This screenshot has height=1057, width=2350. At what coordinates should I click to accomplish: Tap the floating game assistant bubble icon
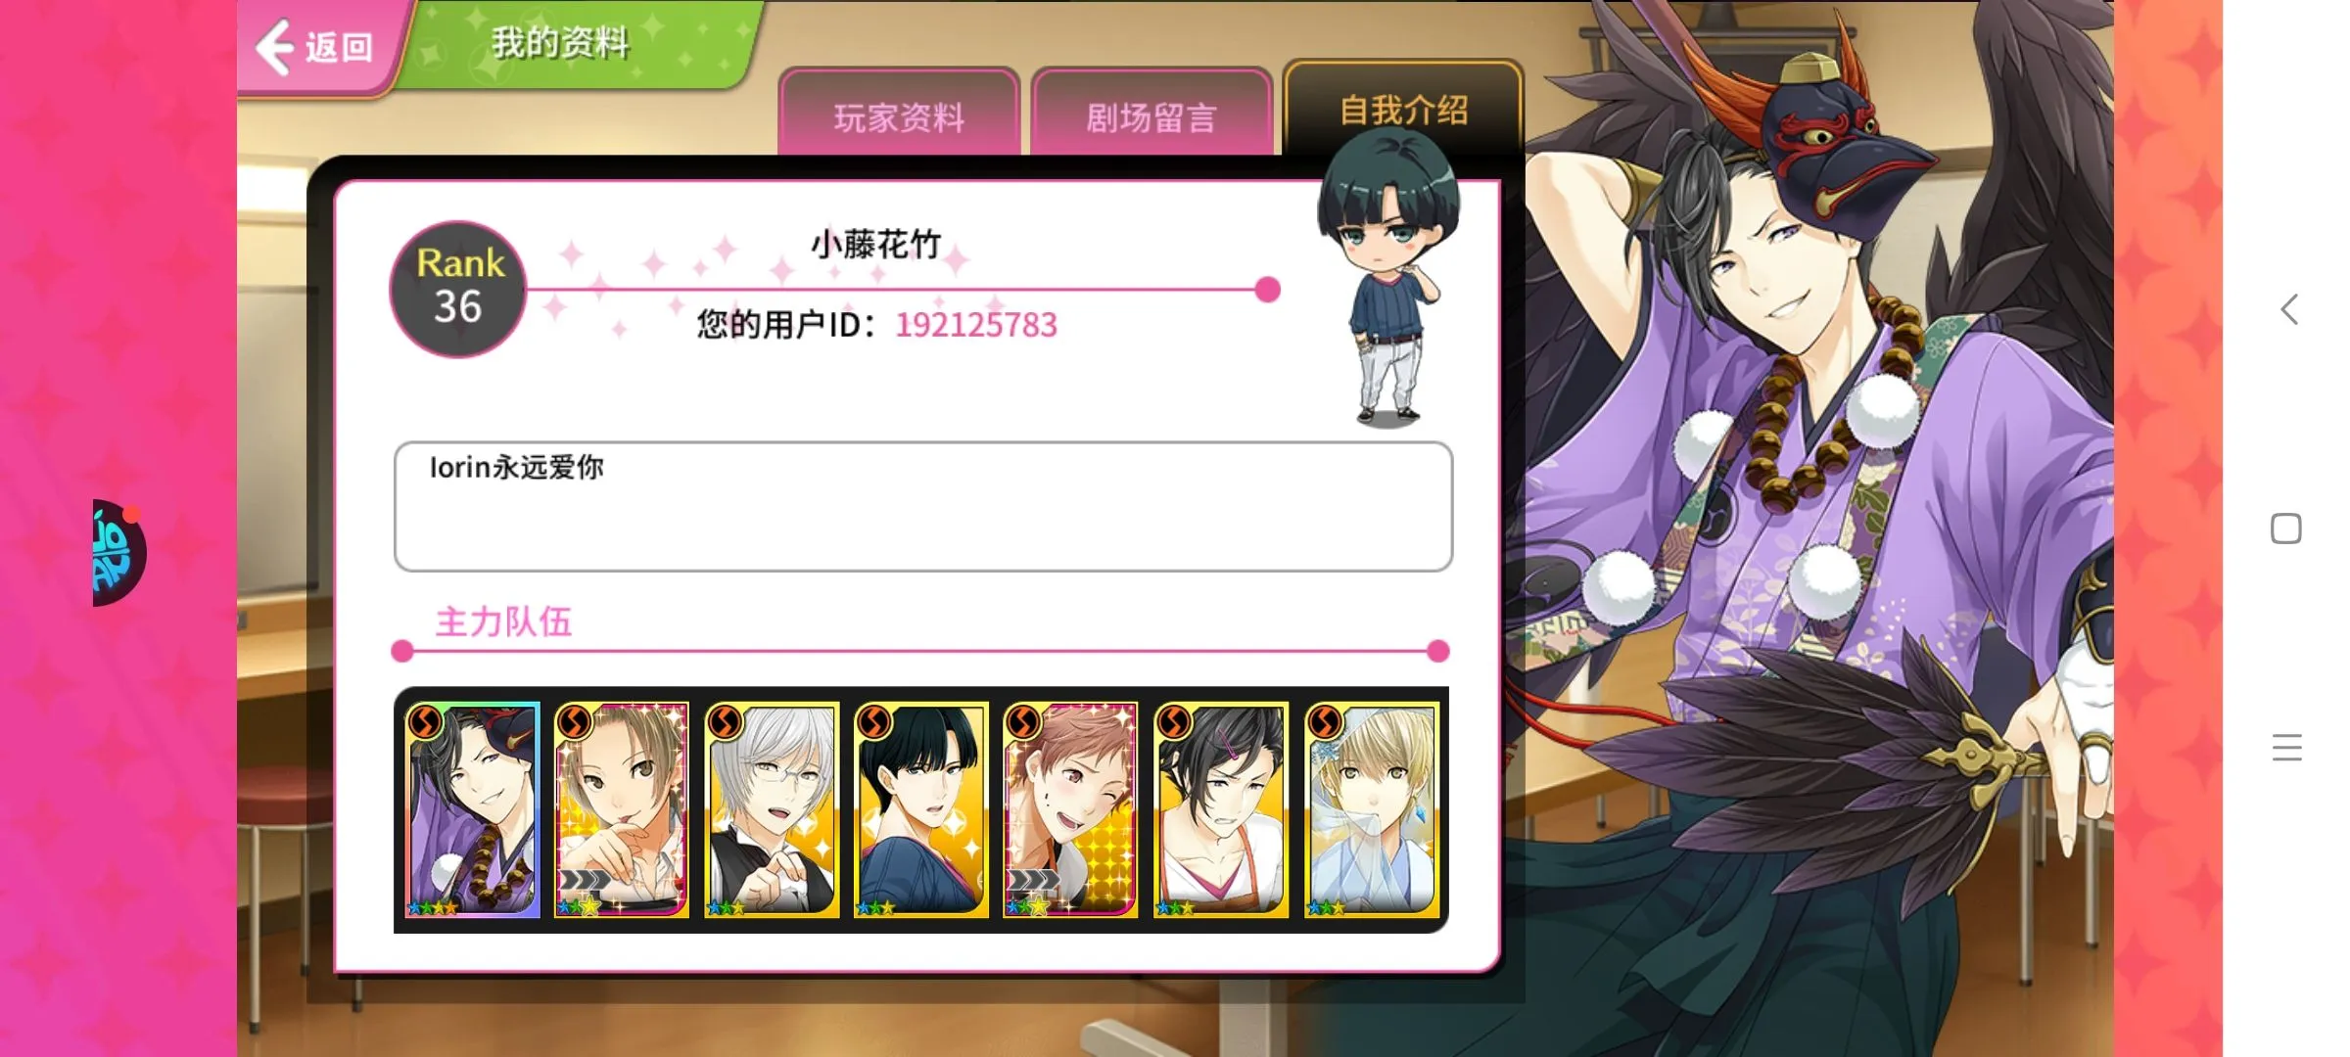119,553
